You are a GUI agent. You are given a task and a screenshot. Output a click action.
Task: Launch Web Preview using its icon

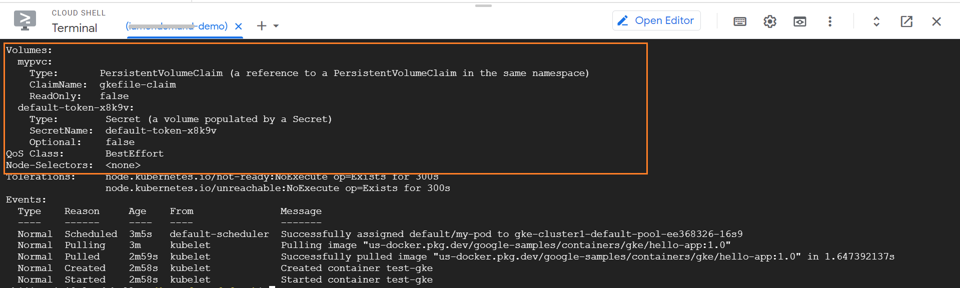799,21
